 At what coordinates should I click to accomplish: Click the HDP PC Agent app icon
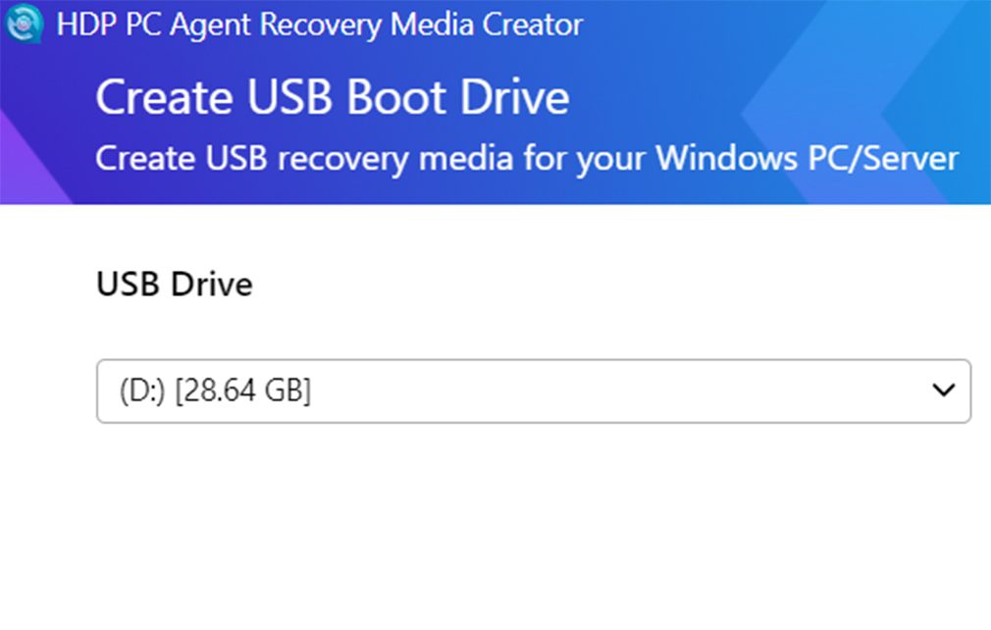(24, 24)
